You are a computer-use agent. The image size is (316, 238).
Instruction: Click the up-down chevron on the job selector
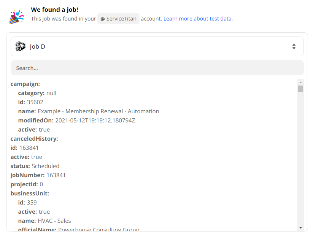click(294, 46)
